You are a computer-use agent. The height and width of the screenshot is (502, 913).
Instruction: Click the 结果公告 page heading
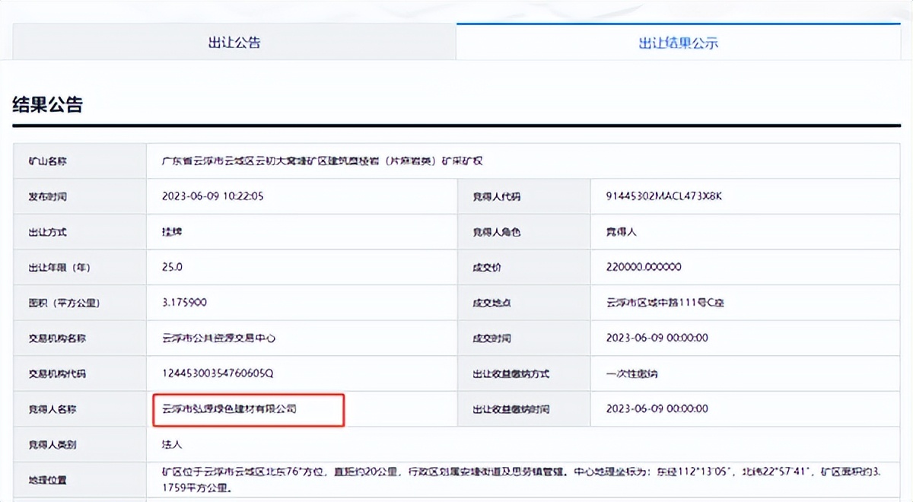[39, 100]
